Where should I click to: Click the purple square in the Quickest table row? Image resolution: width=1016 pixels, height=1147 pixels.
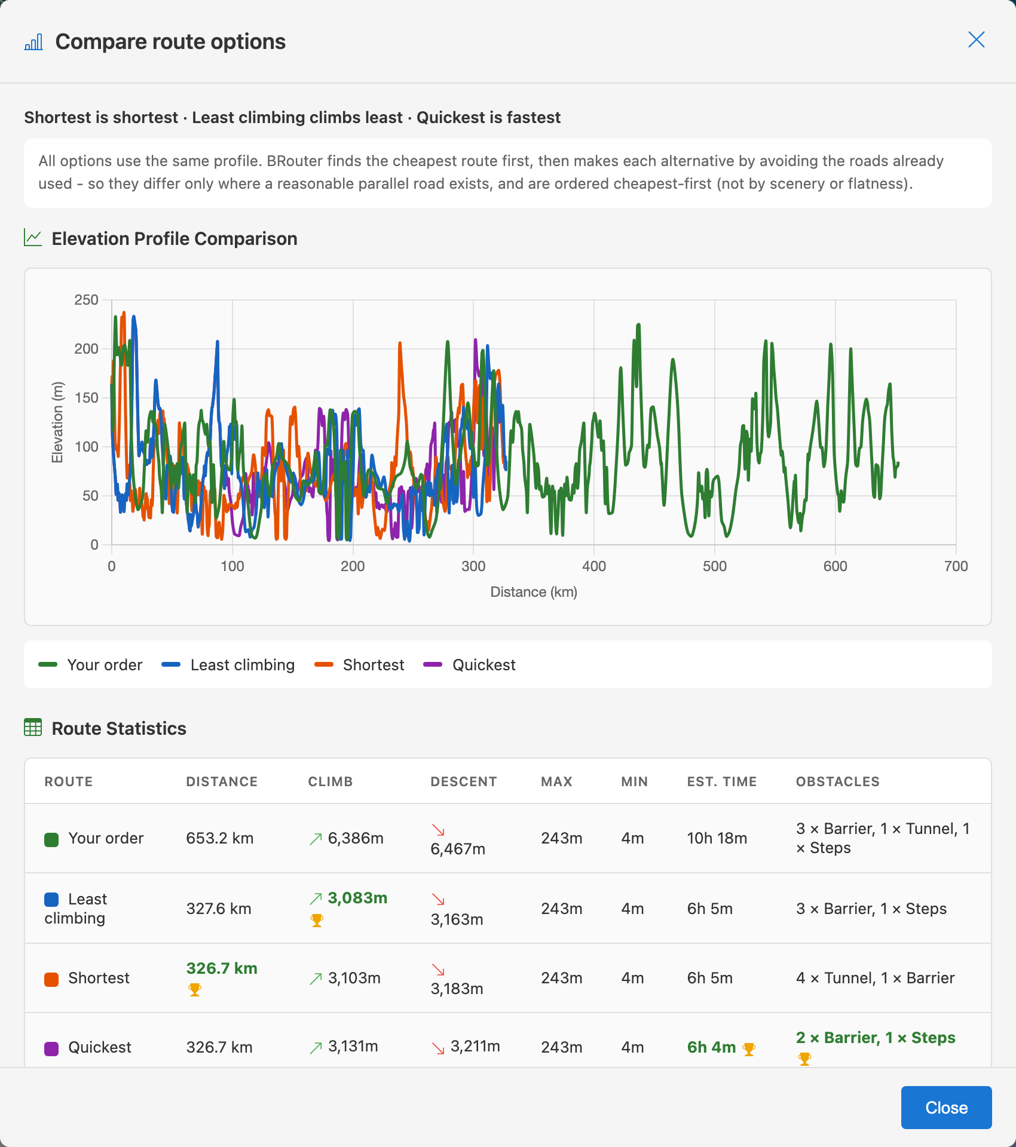point(51,1048)
